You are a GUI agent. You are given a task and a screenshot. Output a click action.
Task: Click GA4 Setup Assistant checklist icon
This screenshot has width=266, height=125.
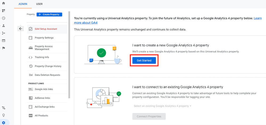(31, 29)
